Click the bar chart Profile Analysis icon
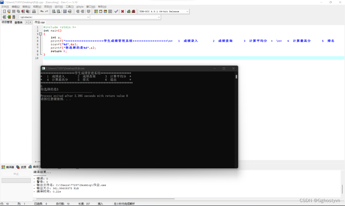The width and height of the screenshot is (345, 206). [x=129, y=11]
